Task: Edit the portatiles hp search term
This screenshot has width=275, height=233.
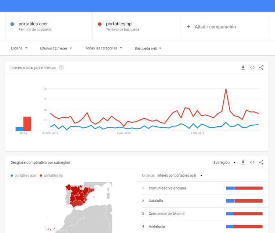Action: tap(136, 26)
